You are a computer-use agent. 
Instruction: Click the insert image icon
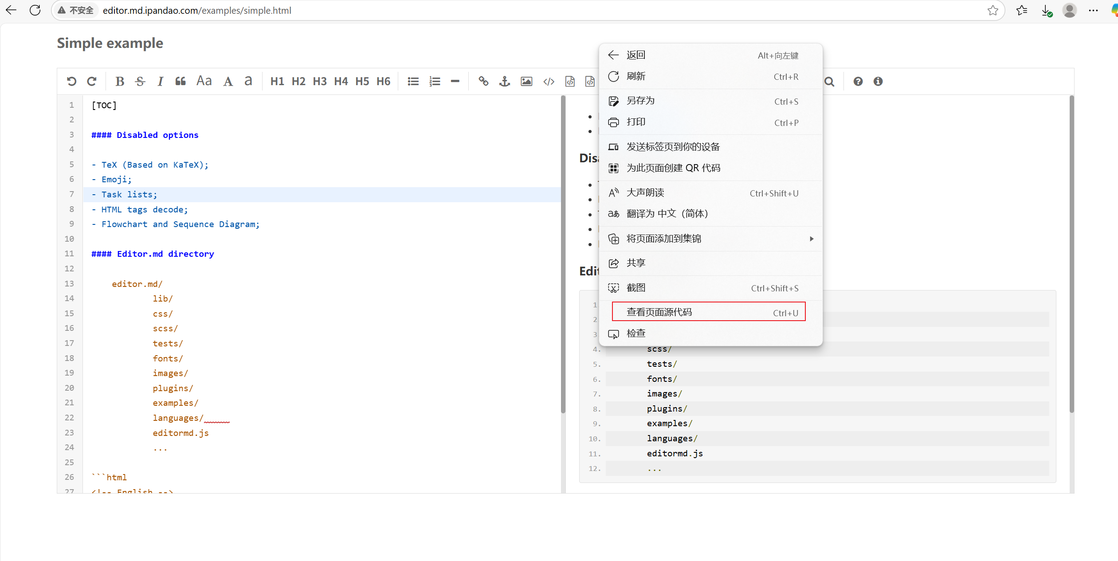(526, 81)
